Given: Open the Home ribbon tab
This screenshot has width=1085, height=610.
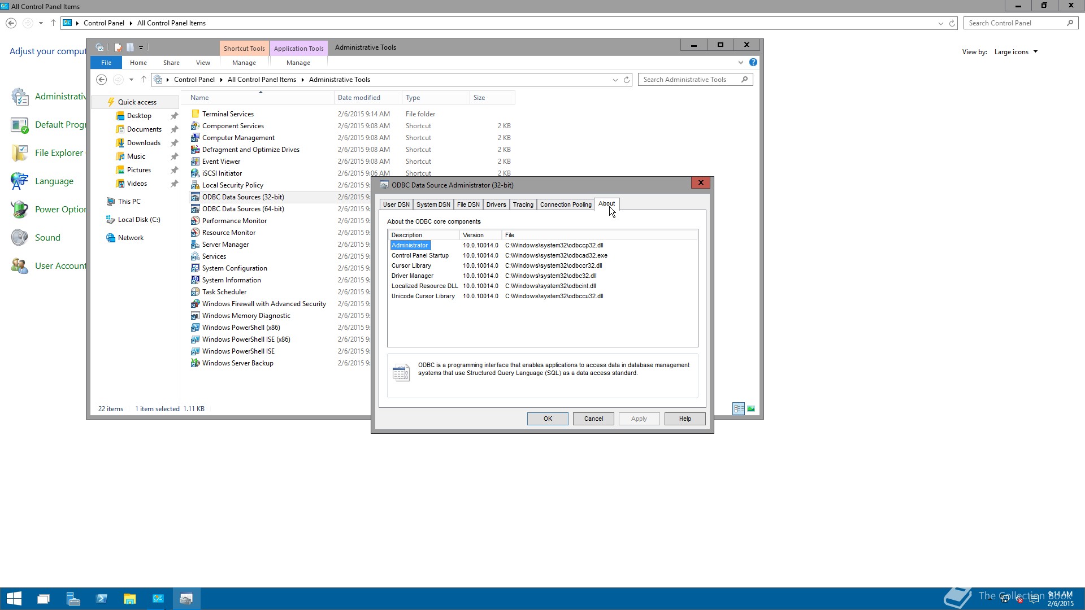Looking at the screenshot, I should pyautogui.click(x=138, y=63).
